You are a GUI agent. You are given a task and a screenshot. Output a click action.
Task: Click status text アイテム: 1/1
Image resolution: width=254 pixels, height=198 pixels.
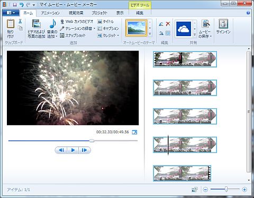tap(19, 190)
